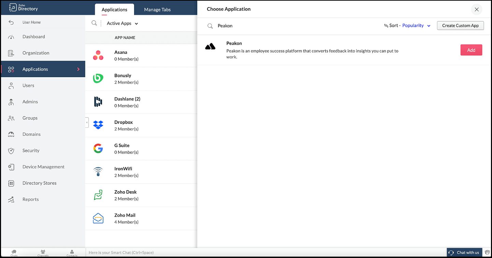Viewport: 492px width, 258px height.
Task: Click the Dropbox app icon
Action: click(x=98, y=125)
